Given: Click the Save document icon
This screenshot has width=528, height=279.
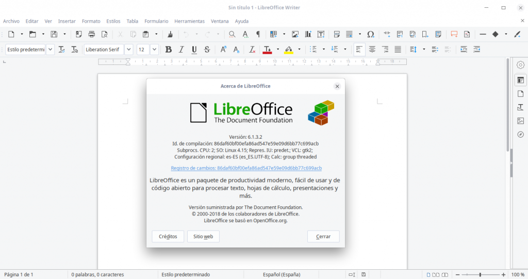Looking at the screenshot, I should pyautogui.click(x=54, y=34).
